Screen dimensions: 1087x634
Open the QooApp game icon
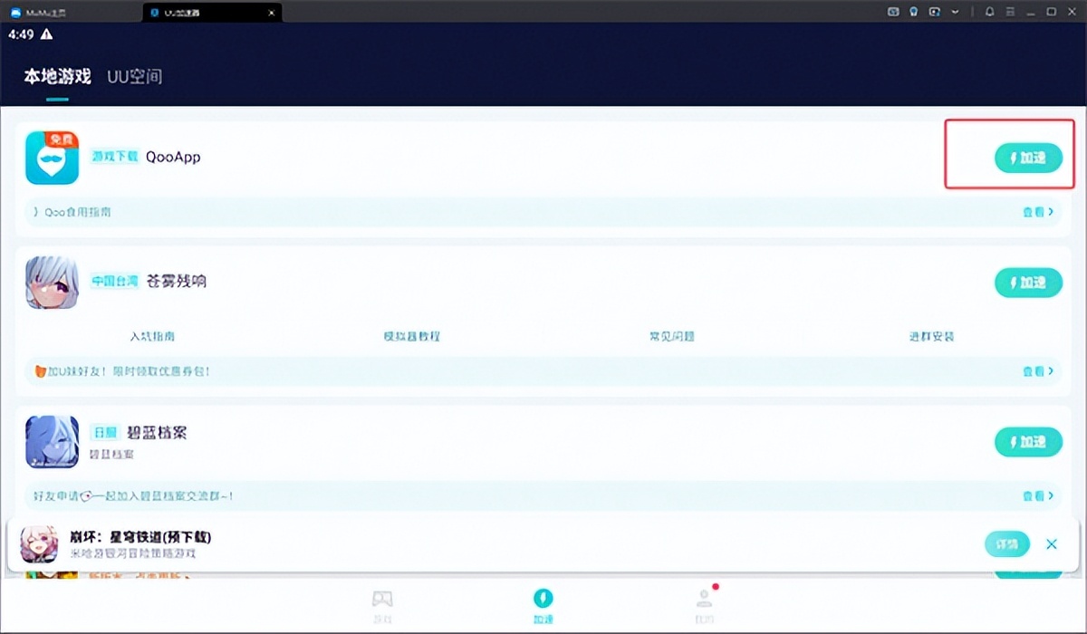click(53, 158)
